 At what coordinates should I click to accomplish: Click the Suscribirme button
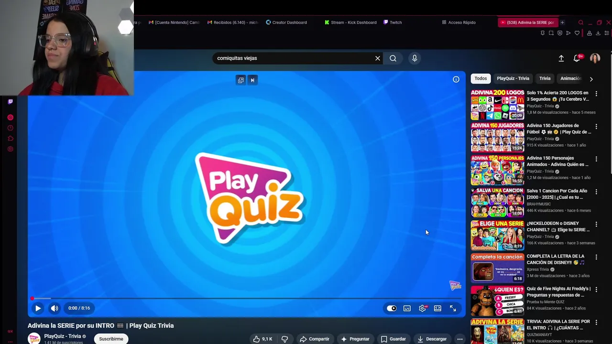111,339
